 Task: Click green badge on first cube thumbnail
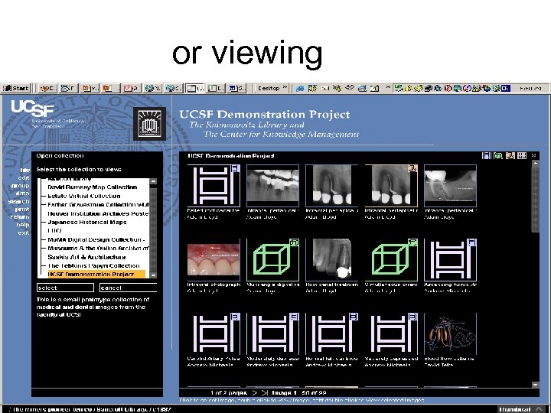click(295, 242)
